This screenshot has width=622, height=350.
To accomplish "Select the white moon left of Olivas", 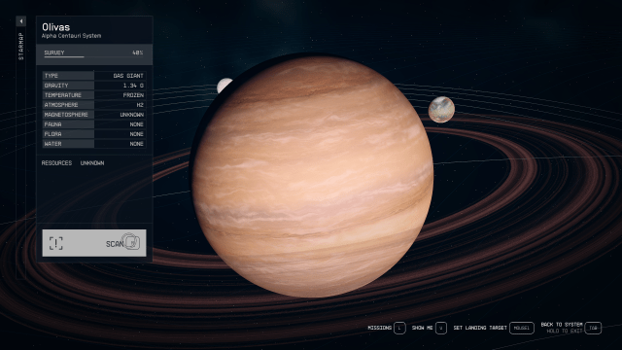I will (224, 85).
